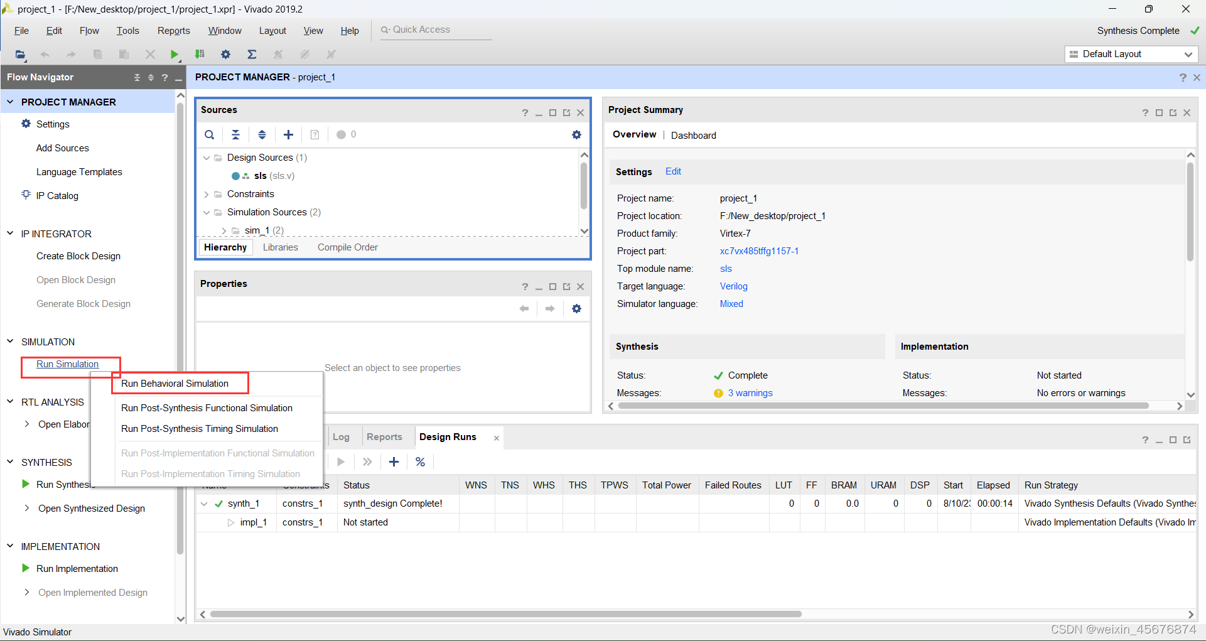The image size is (1206, 641).
Task: Switch to the Dashboard tab
Action: [693, 135]
